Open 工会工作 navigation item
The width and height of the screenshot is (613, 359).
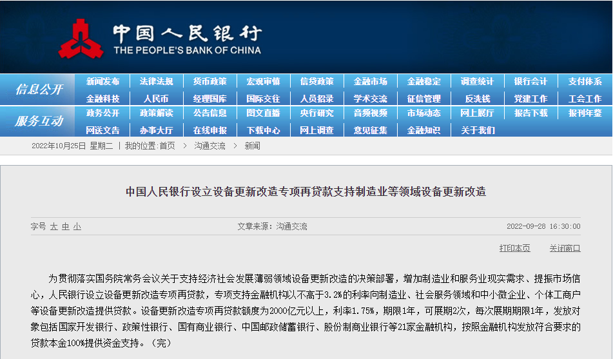[585, 99]
